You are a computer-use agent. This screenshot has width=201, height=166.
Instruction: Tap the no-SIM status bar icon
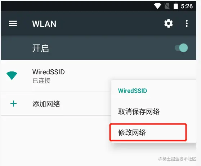(x=167, y=6)
